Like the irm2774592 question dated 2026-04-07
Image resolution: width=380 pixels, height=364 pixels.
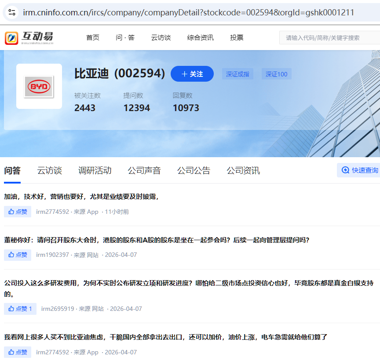pyautogui.click(x=18, y=352)
